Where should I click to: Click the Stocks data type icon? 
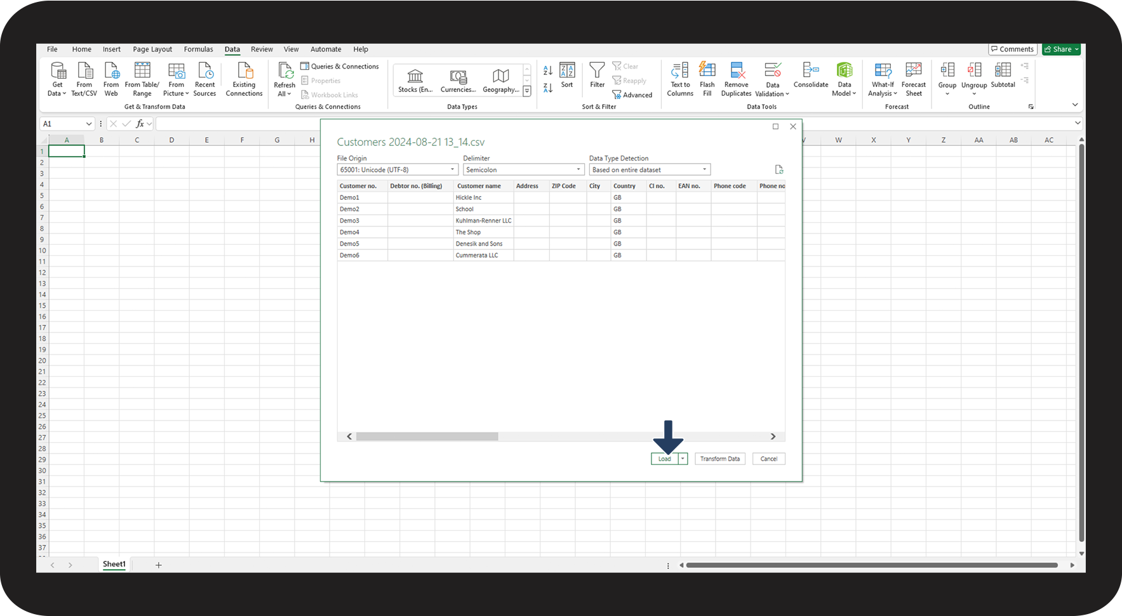415,77
